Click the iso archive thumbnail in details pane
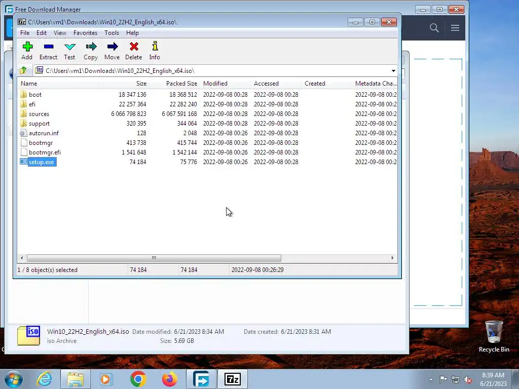 click(29, 335)
